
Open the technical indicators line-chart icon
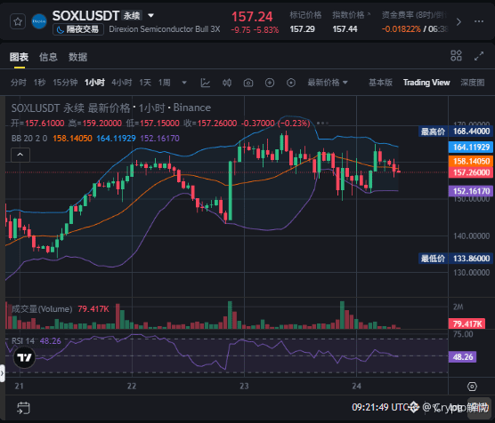206,83
